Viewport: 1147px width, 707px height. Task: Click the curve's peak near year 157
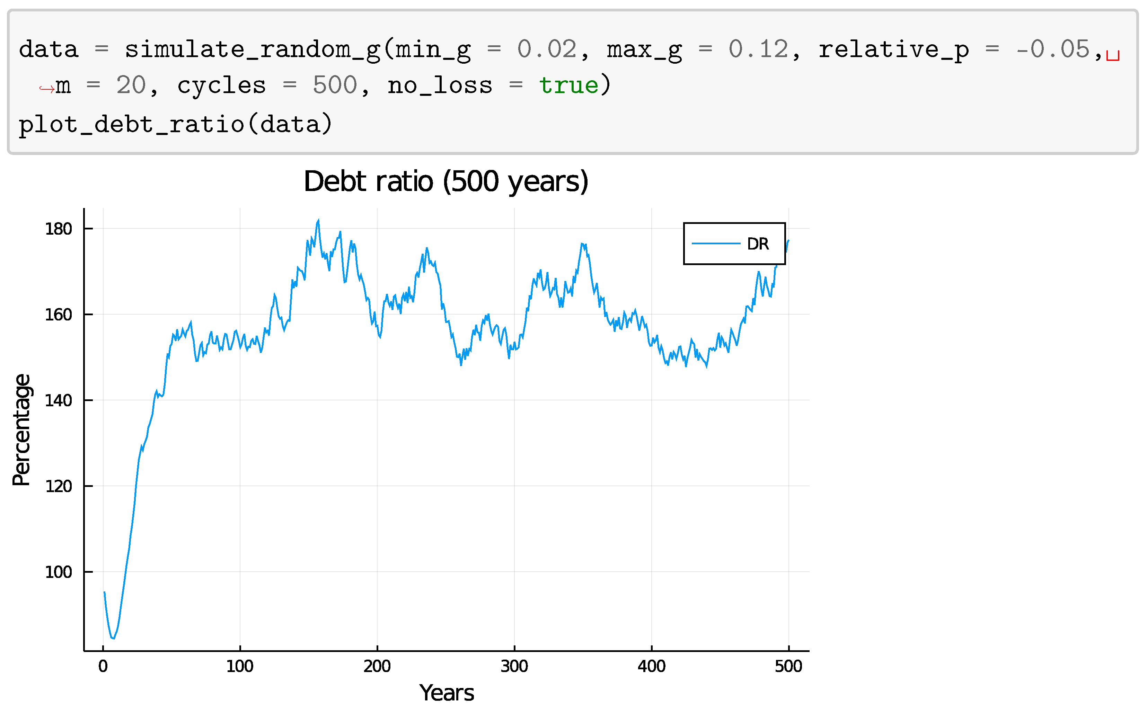318,220
